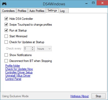Check Disconnect from BT when Stopping
Viewport: 108px width, 100px height.
pyautogui.click(x=6, y=61)
